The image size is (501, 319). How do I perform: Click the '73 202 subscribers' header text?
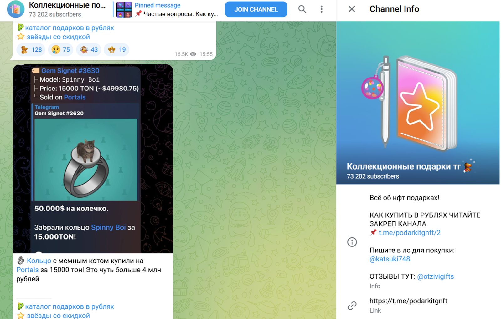(55, 14)
